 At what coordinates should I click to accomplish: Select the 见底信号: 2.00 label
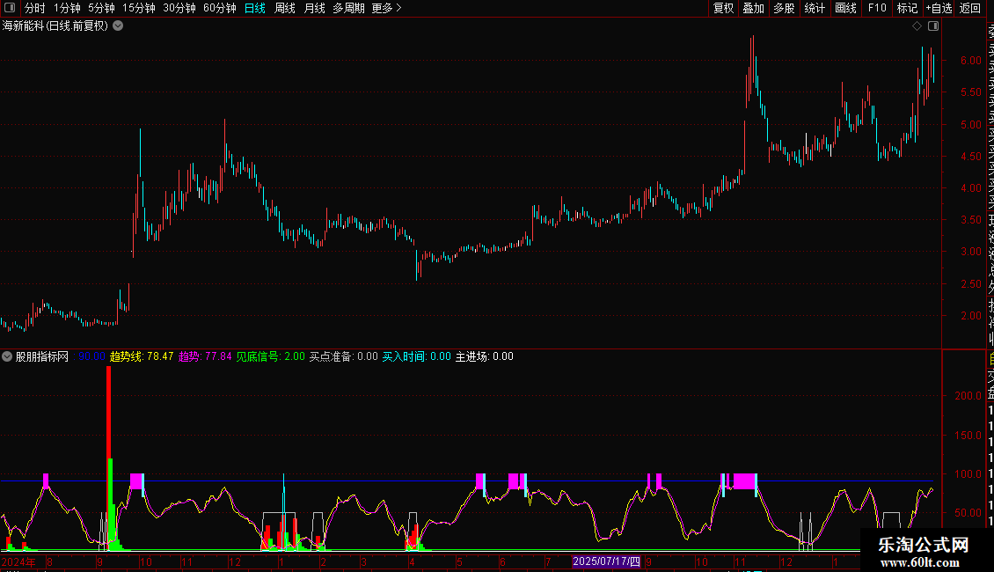pyautogui.click(x=271, y=356)
